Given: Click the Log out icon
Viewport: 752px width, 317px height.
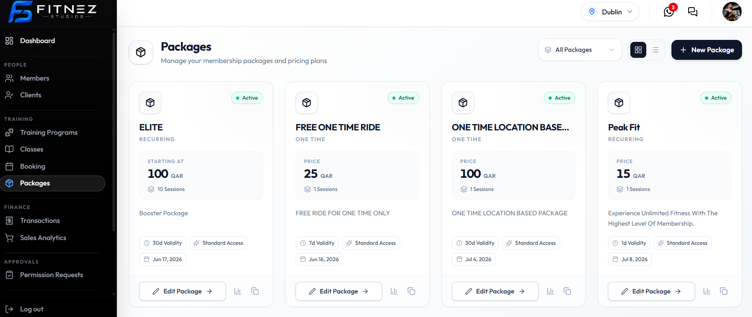Looking at the screenshot, I should pyautogui.click(x=9, y=309).
